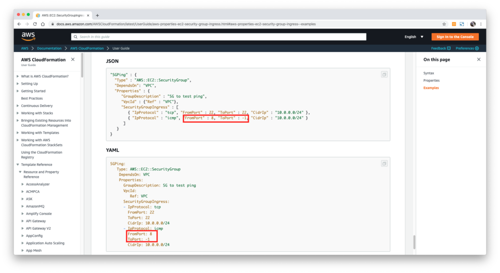Open a new browser tab
Viewport: 500px width, 273px height.
[x=97, y=15]
